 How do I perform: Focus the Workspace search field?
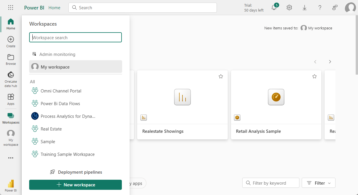[75, 37]
